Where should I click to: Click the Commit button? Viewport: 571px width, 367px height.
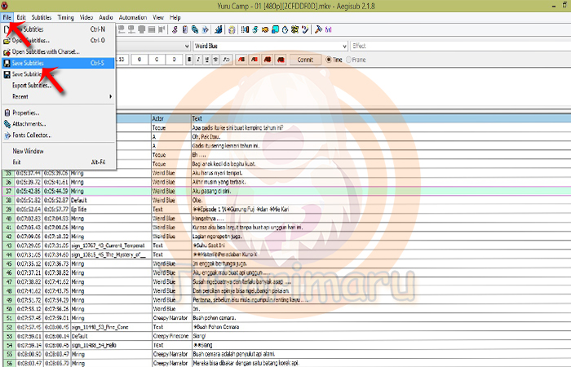(305, 60)
